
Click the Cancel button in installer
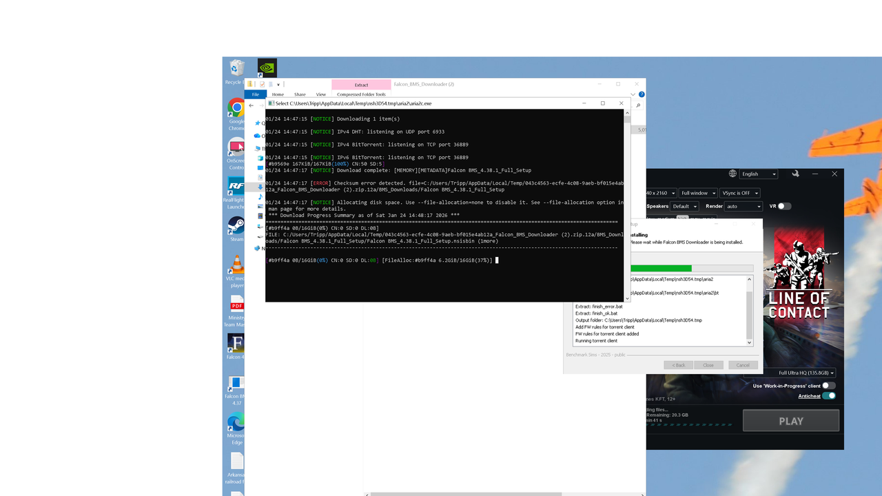click(743, 365)
